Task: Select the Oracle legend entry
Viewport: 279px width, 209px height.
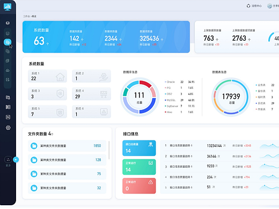Action: 180,82
